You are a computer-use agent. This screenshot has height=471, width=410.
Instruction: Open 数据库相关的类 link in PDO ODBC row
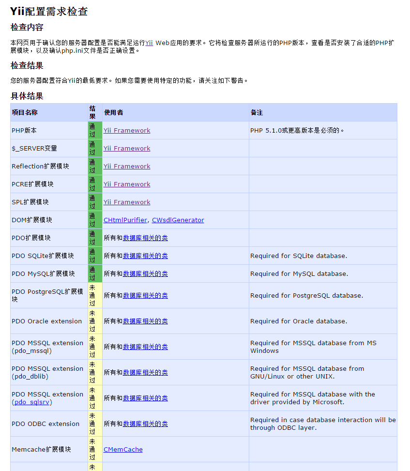coord(145,424)
